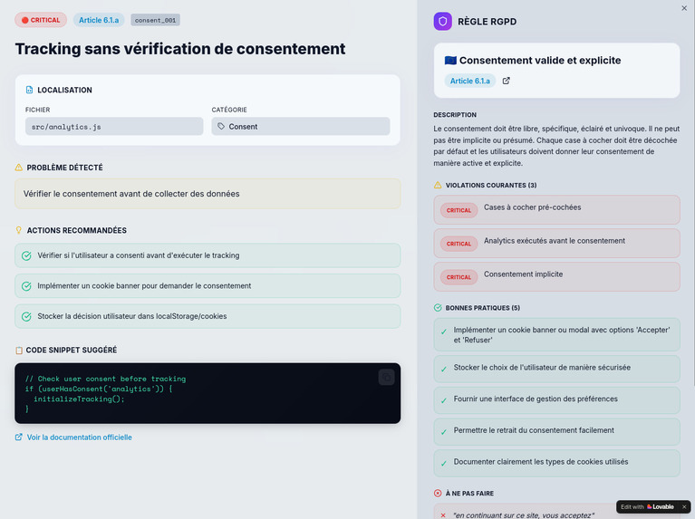Click CRITICAL badge of Consentement implicite
695x519 pixels.
pyautogui.click(x=459, y=277)
